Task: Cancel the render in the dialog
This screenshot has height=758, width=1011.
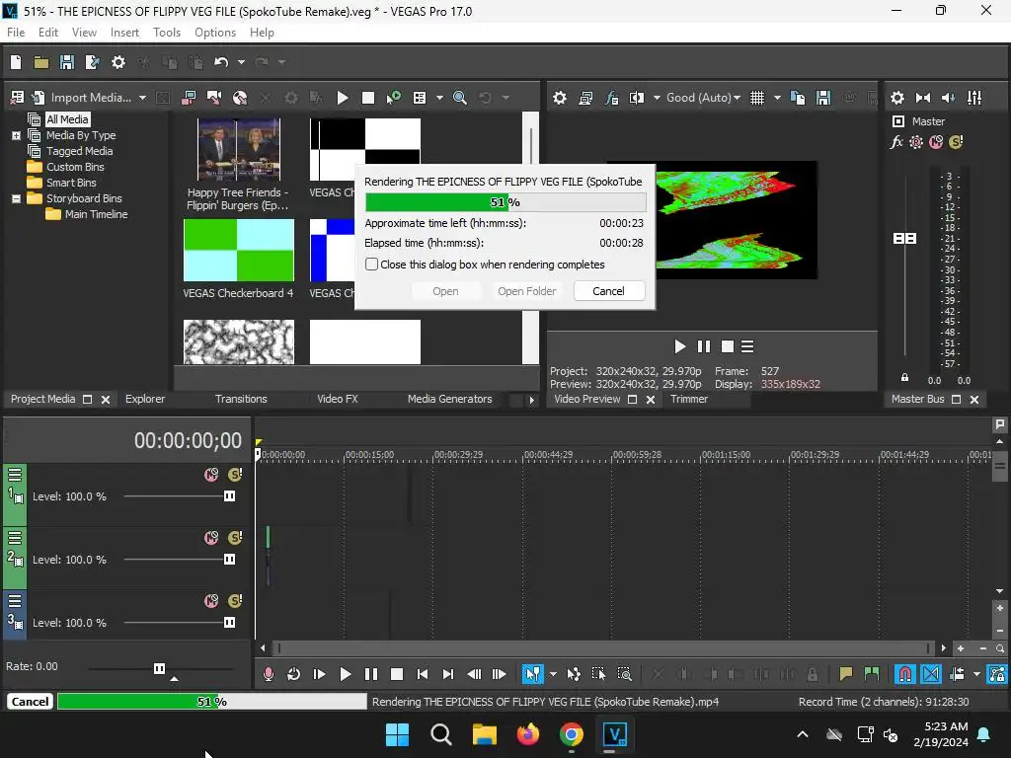Action: pyautogui.click(x=608, y=291)
